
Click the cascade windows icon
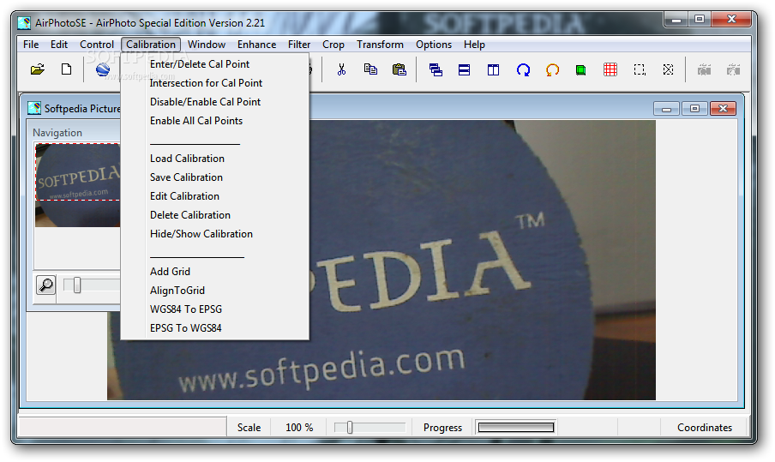[436, 70]
